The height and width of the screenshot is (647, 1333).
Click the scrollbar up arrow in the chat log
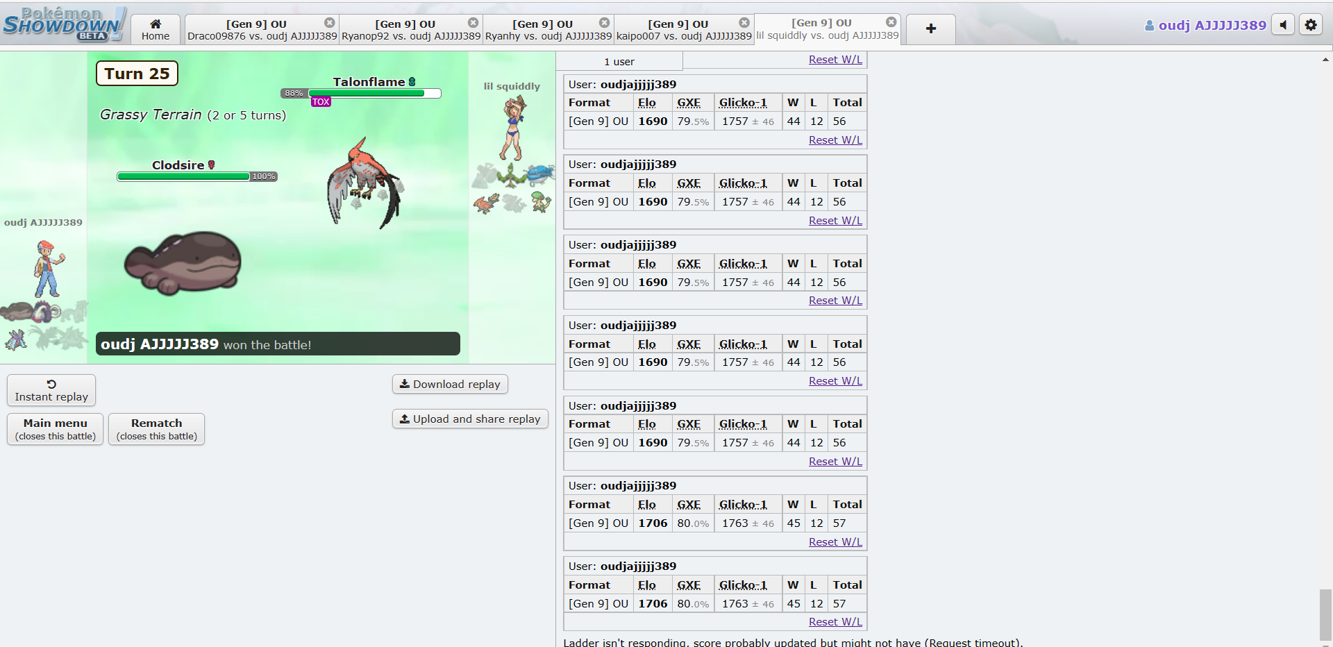(x=1325, y=60)
